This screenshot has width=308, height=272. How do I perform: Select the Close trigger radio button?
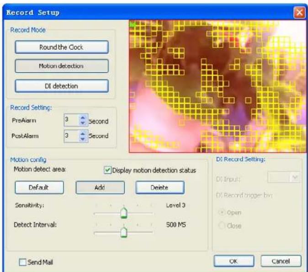tap(222, 226)
